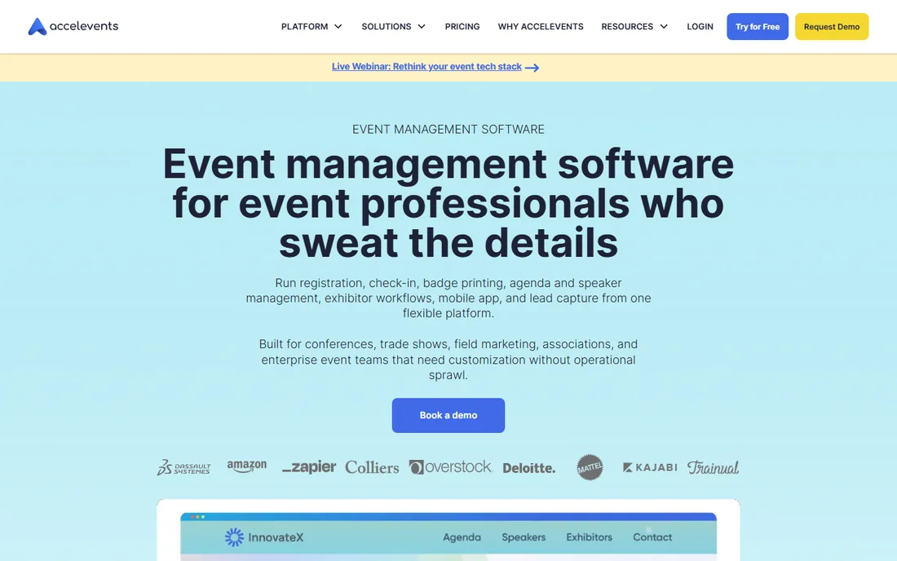
Task: Click the Dassault Systemes logo
Action: tap(183, 467)
